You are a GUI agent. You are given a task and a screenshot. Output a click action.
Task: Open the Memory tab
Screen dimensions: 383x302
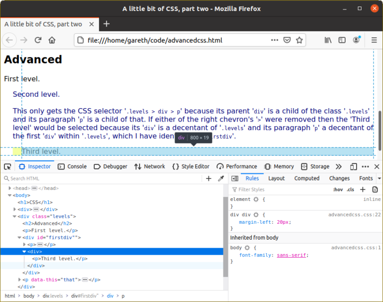pos(279,166)
